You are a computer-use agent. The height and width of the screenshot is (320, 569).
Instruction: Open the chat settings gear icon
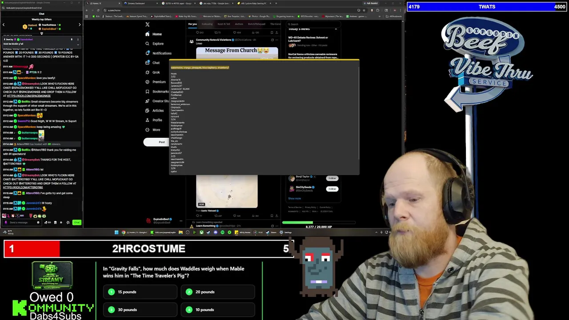point(61,223)
